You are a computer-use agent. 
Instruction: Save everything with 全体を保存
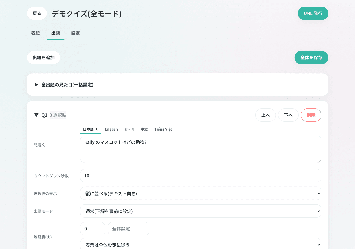[311, 58]
